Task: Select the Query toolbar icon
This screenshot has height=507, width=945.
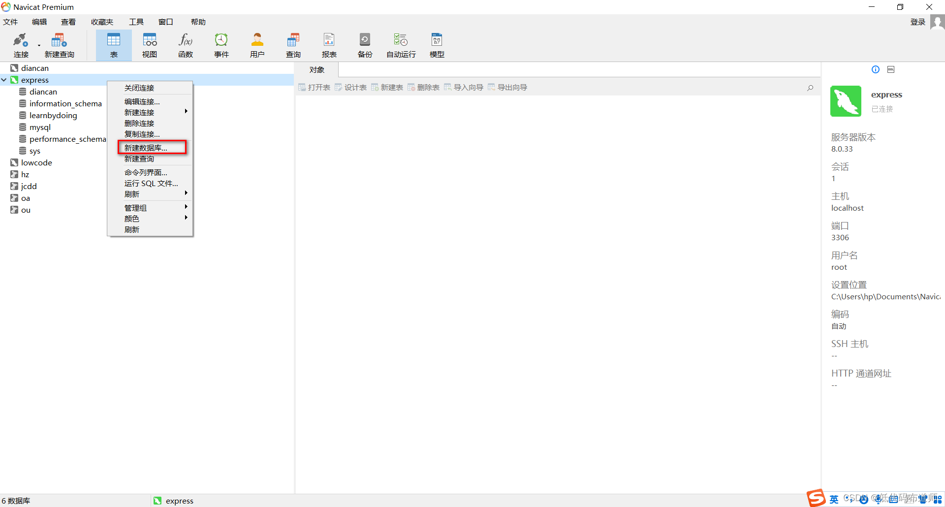Action: click(293, 45)
